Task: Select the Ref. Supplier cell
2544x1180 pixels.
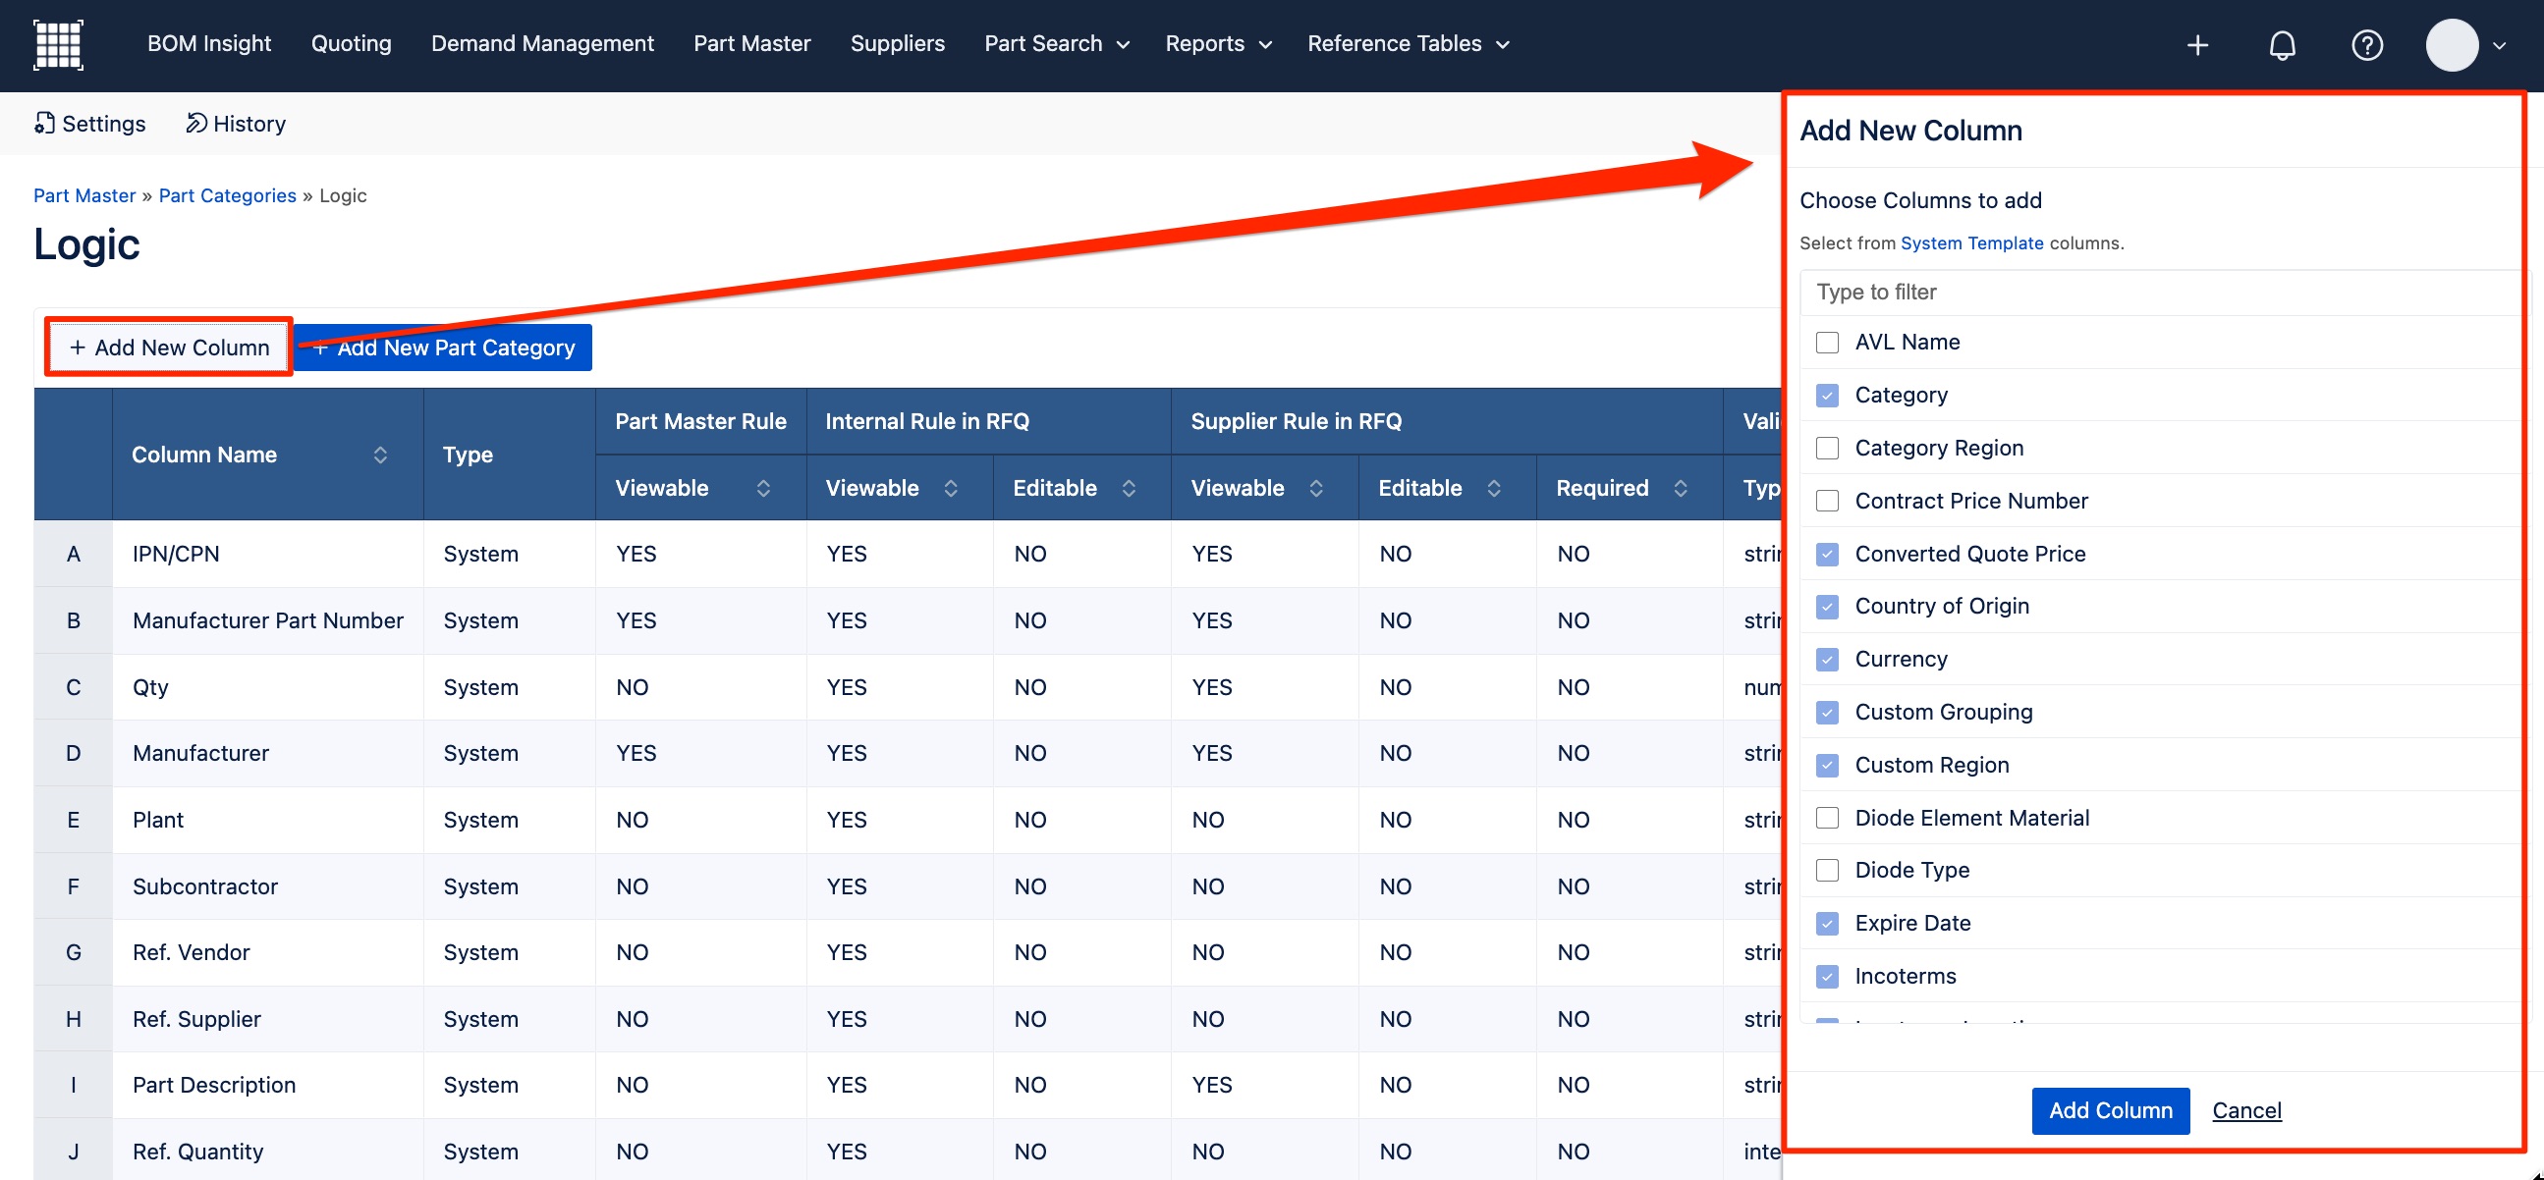Action: [x=267, y=1019]
